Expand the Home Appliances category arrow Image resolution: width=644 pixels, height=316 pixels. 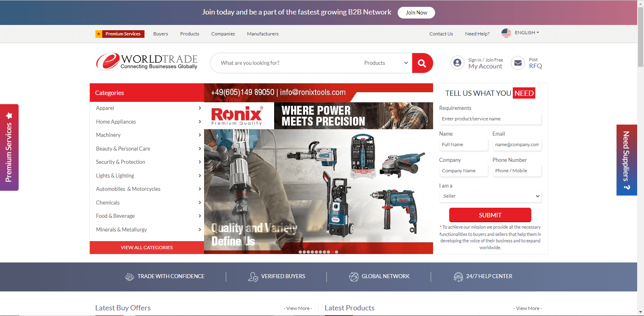coord(200,122)
